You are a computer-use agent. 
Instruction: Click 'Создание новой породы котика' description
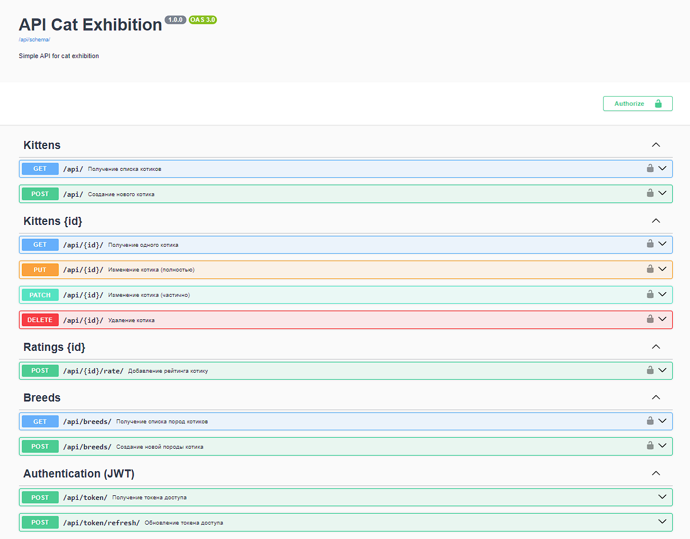[x=160, y=446]
